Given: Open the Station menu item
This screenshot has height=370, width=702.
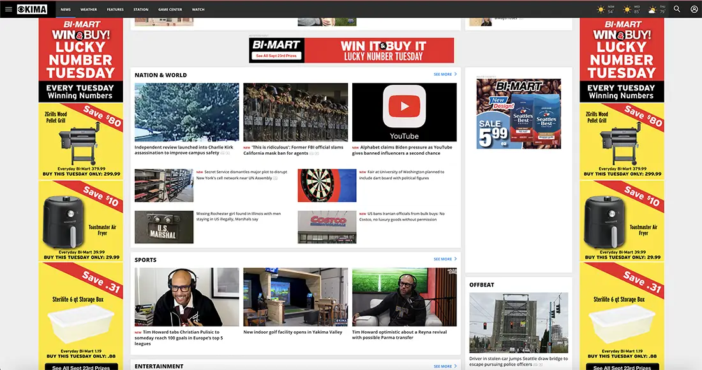Looking at the screenshot, I should [x=140, y=10].
